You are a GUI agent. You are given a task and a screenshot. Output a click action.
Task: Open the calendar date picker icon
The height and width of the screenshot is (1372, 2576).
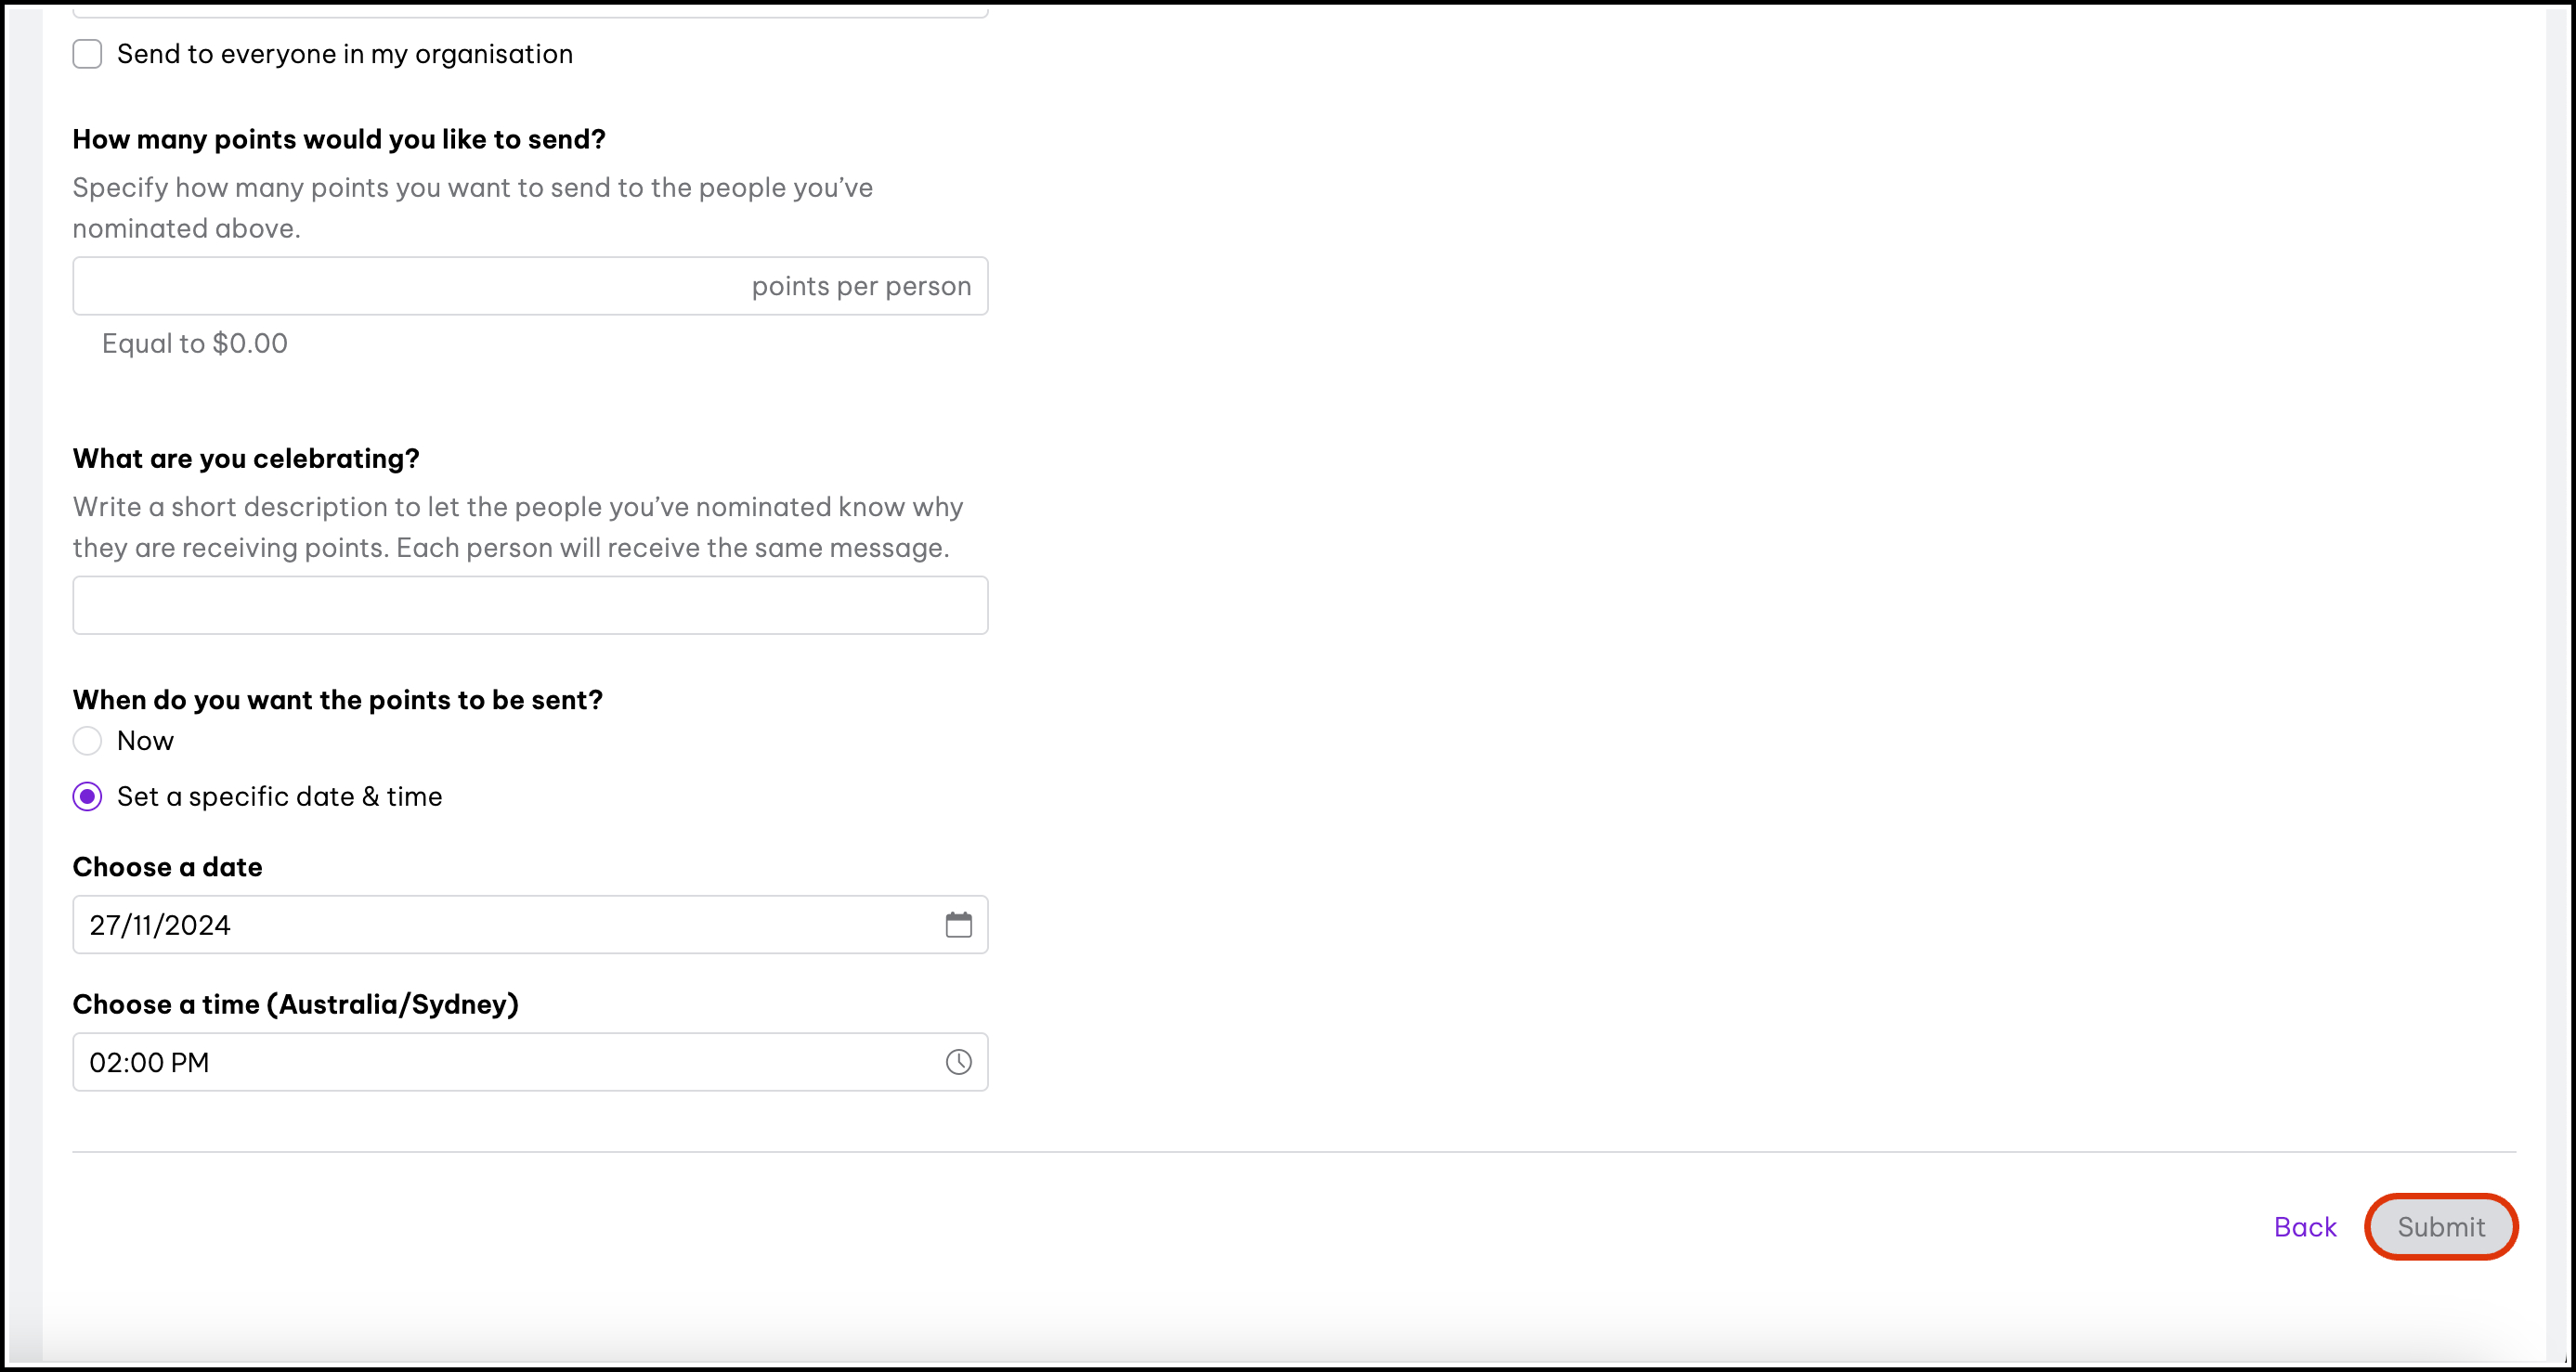[958, 925]
